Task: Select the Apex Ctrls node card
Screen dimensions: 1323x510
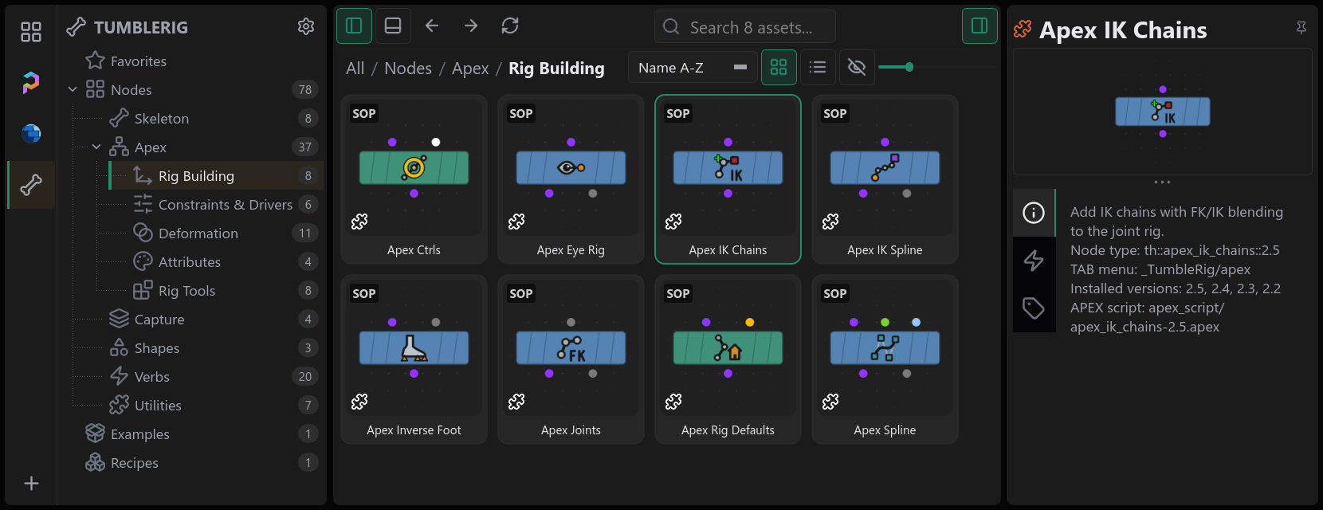Action: click(x=414, y=179)
